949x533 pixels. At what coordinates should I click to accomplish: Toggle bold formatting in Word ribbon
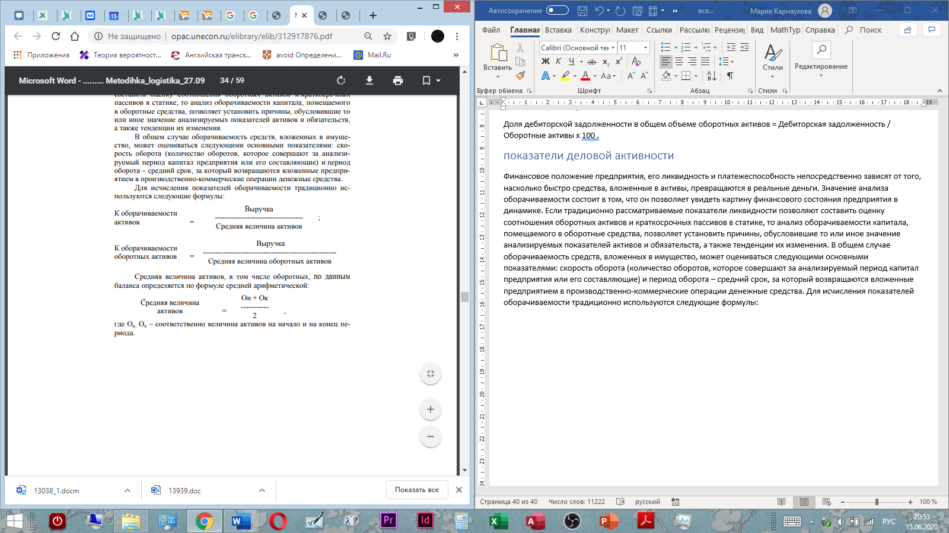pos(545,62)
